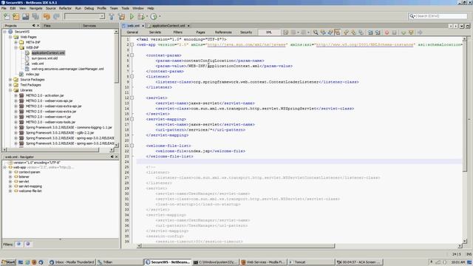The width and height of the screenshot is (473, 266).
Task: Click the editor Find Selection magnifier icon
Action: coord(316,33)
